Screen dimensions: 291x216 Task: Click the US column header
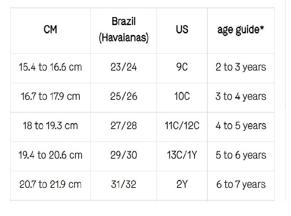pos(182,30)
